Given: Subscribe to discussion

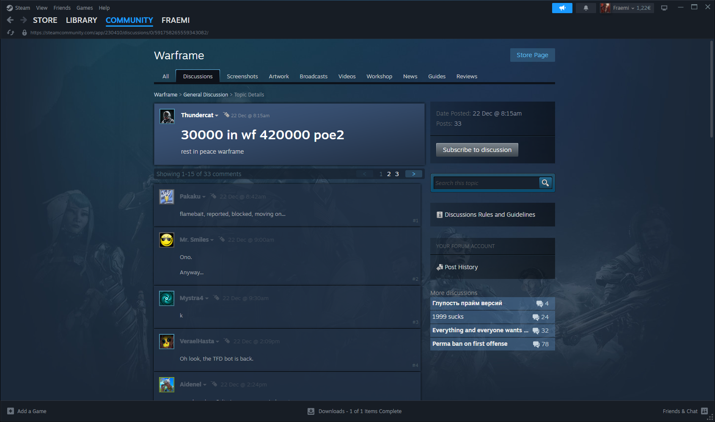Looking at the screenshot, I should coord(477,150).
